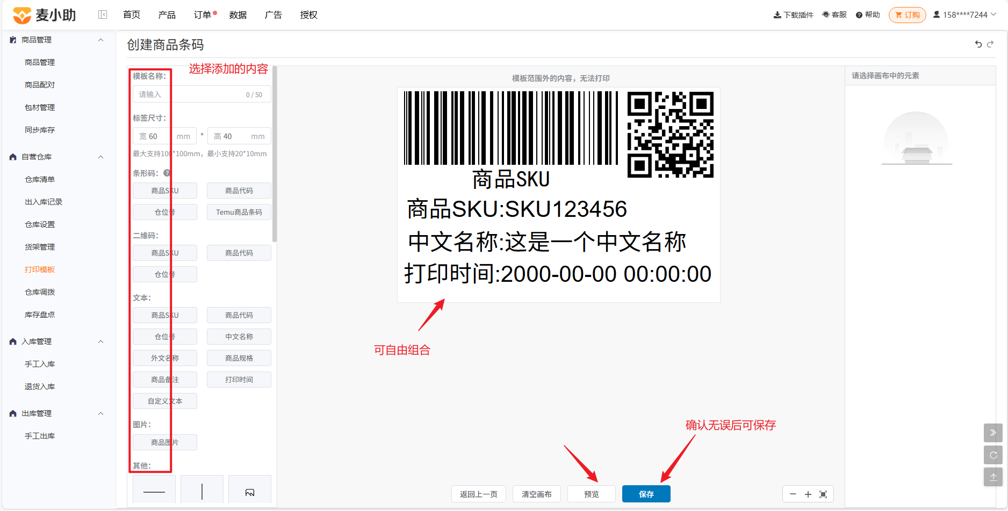Collapse the 商品管理 sidebar group

[100, 40]
